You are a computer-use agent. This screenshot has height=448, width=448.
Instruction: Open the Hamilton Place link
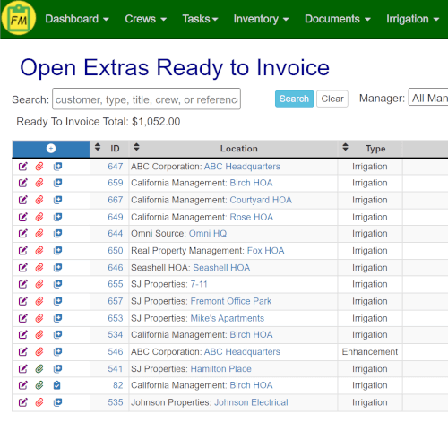click(x=221, y=369)
